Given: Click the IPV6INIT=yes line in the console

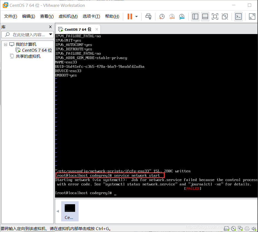Looking at the screenshot, I should tap(68, 40).
